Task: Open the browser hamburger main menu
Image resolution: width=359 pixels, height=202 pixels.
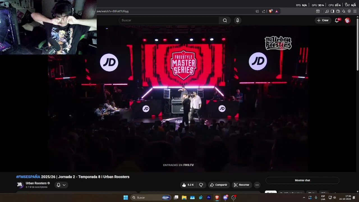Action: click(355, 11)
